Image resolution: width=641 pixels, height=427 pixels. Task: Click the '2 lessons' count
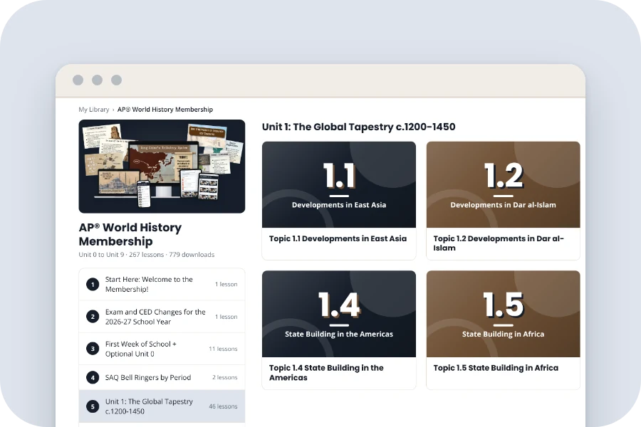pyautogui.click(x=225, y=377)
